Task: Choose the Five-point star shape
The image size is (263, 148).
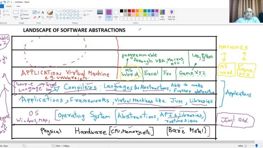Action: (64, 18)
